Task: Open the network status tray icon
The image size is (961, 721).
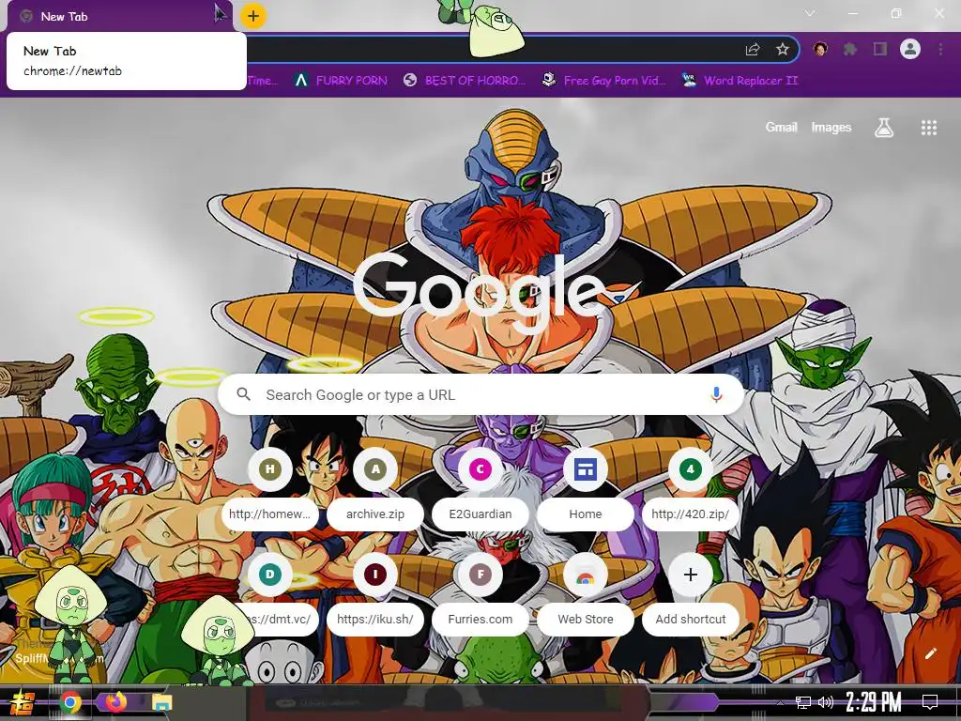Action: (802, 702)
